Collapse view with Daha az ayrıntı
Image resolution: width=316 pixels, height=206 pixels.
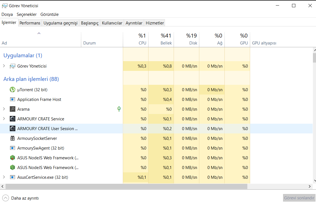[21, 198]
